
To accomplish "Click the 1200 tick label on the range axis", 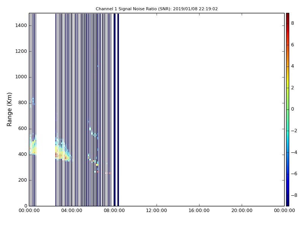I will 21,51.
